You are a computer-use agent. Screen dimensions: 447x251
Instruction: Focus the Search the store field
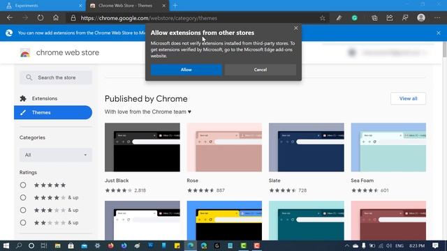(56, 77)
